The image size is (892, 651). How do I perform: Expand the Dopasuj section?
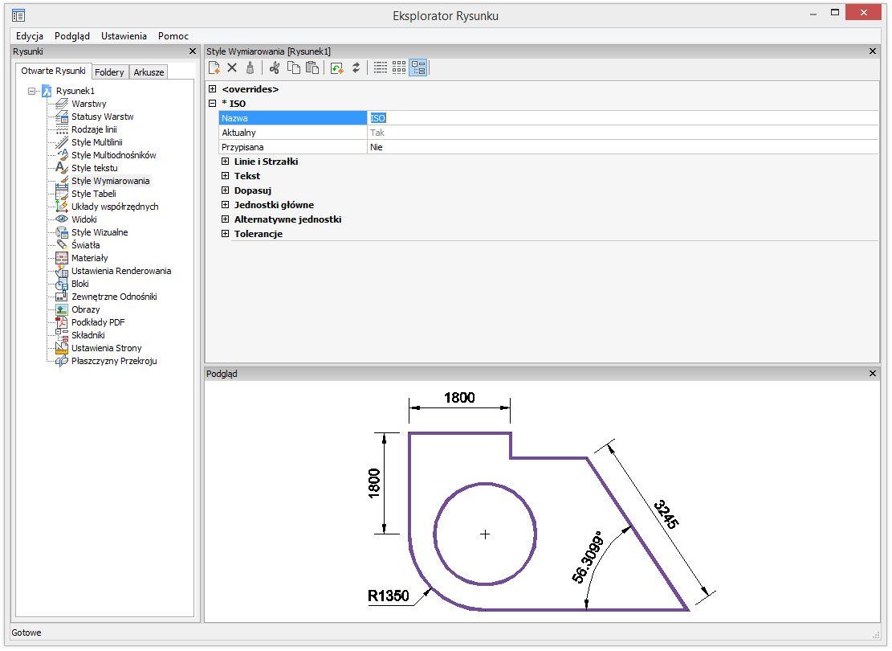(x=226, y=190)
